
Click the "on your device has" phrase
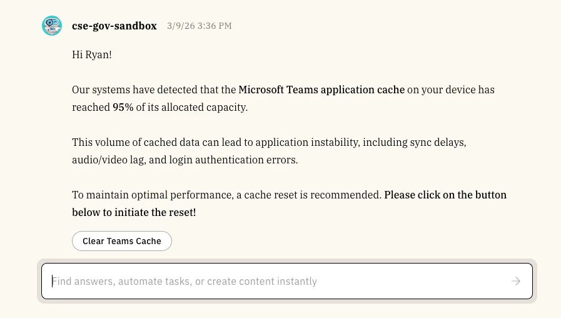(451, 90)
